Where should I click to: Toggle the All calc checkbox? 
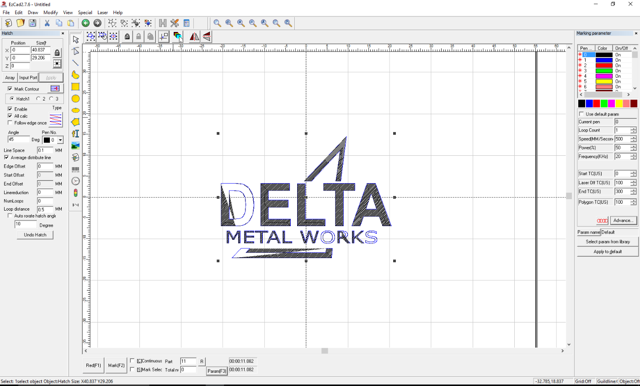point(10,116)
